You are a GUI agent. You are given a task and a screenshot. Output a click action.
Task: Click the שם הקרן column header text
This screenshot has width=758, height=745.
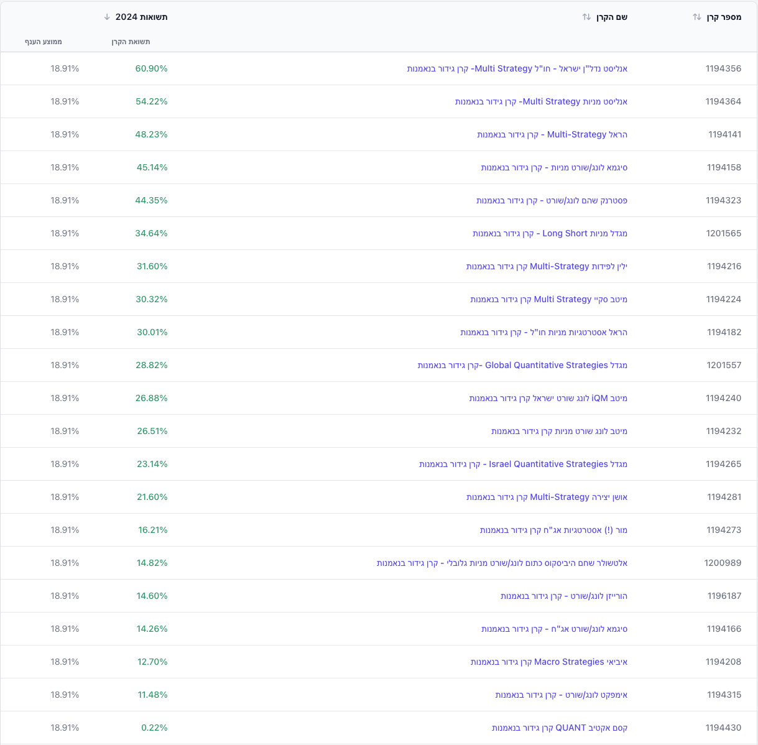(612, 17)
